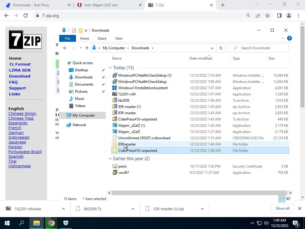This screenshot has width=305, height=229.
Task: Expand address bar history dropdown
Action: (212, 48)
